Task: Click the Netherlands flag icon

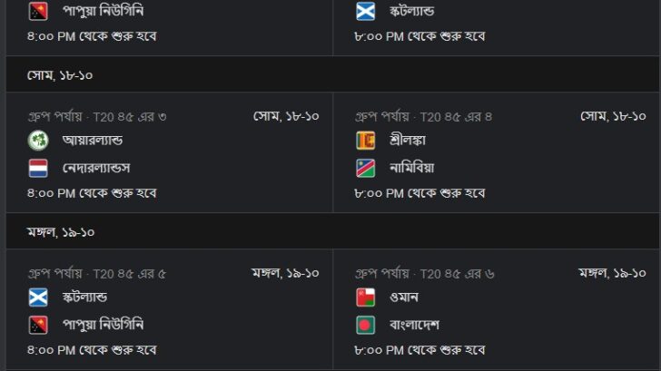Action: (x=38, y=168)
